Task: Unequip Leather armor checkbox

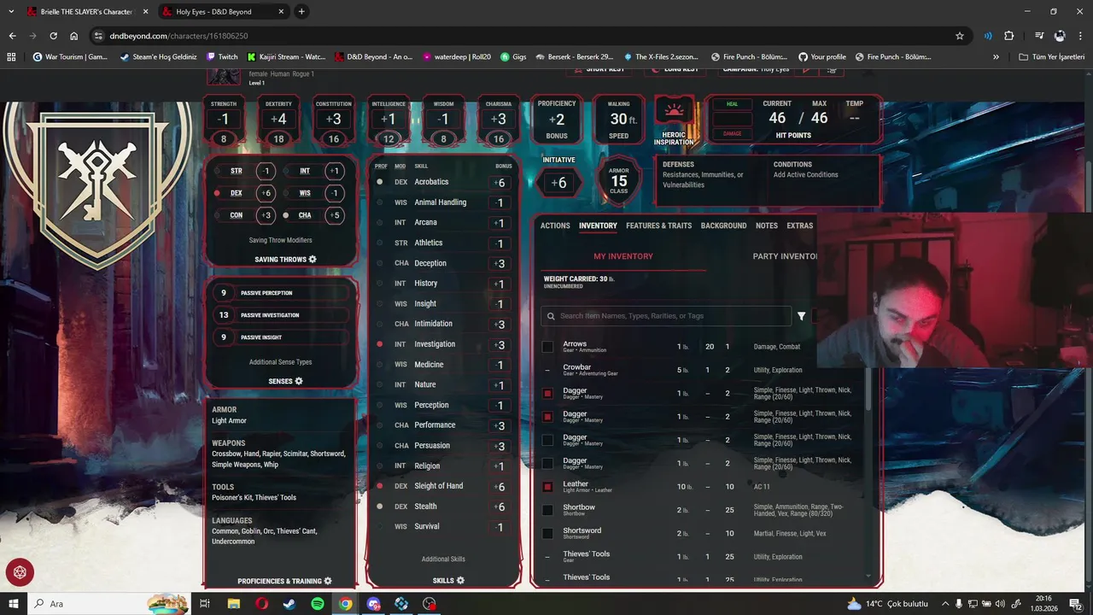Action: click(x=547, y=487)
